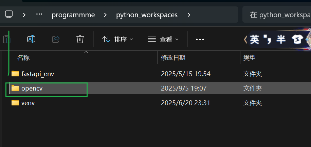This screenshot has width=311, height=147.
Task: Click 文件夹 type in opencv row
Action: point(253,88)
